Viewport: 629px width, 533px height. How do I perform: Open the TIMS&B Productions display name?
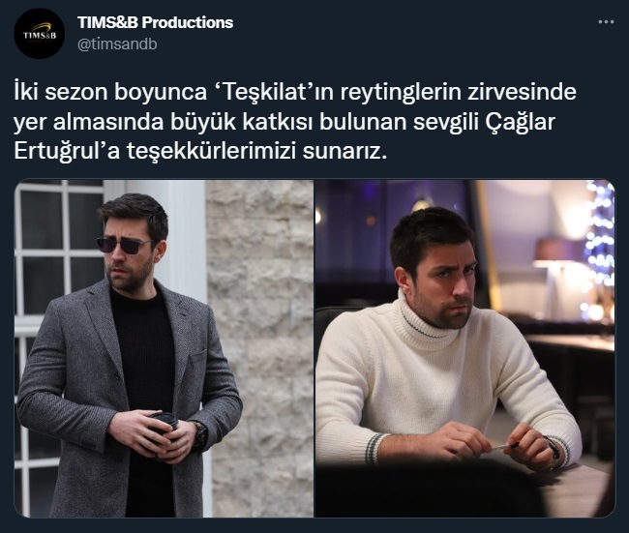click(155, 23)
